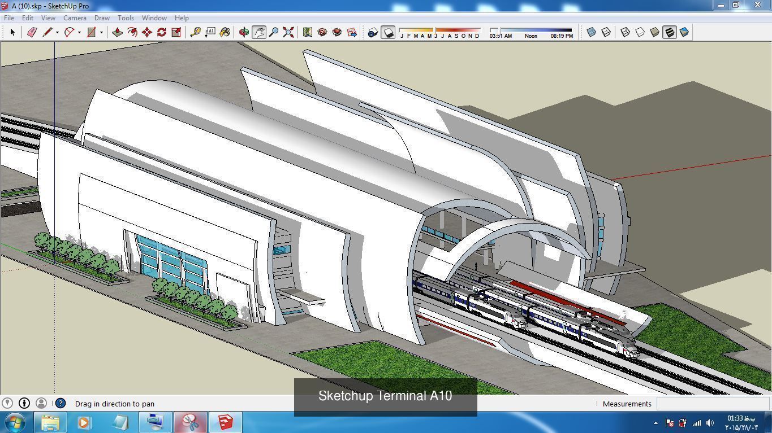Open the Camera menu

pyautogui.click(x=75, y=18)
